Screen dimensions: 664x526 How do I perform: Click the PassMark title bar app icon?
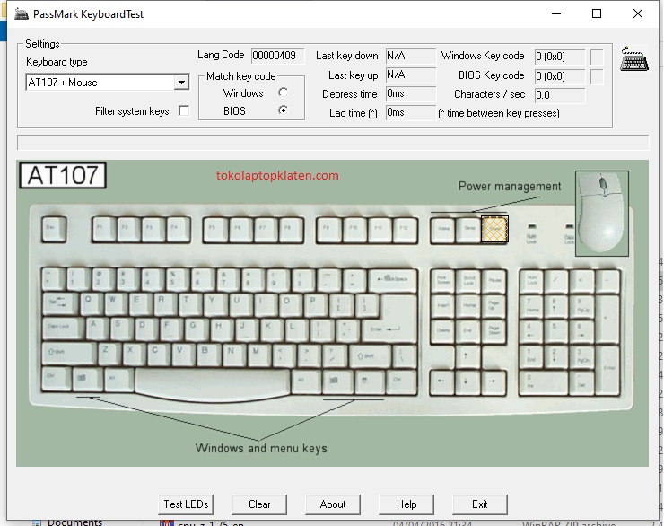pyautogui.click(x=22, y=13)
